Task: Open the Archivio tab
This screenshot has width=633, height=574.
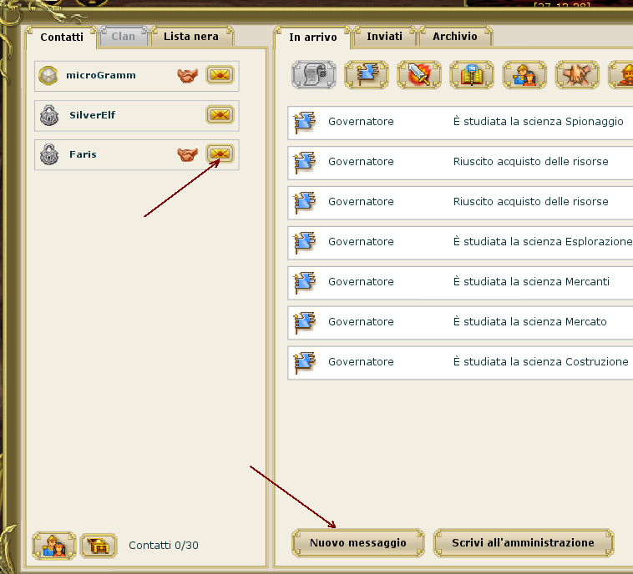Action: [x=455, y=37]
